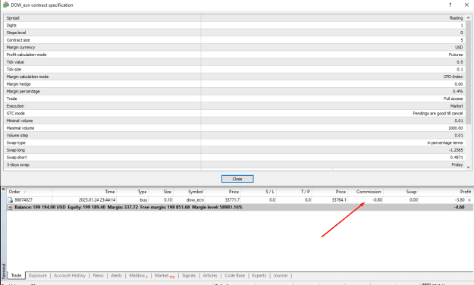The width and height of the screenshot is (474, 285).
Task: Click the 2023.01.24 23:44:14 time cell
Action: pos(97,200)
